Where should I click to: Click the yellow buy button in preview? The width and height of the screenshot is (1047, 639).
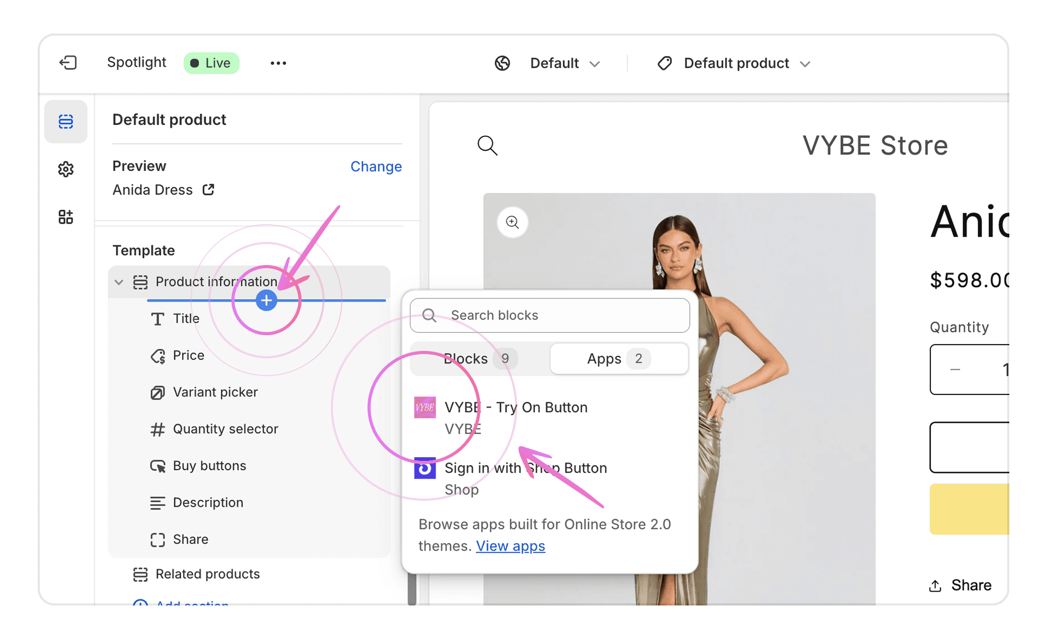[969, 509]
